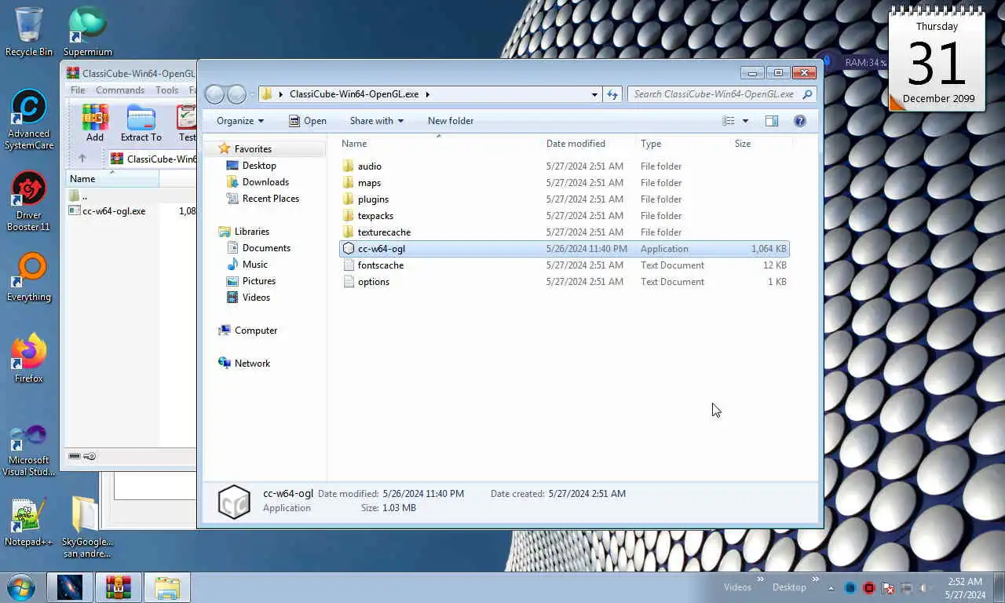1005x603 pixels.
Task: Select the texturecache folder
Action: coord(564,232)
